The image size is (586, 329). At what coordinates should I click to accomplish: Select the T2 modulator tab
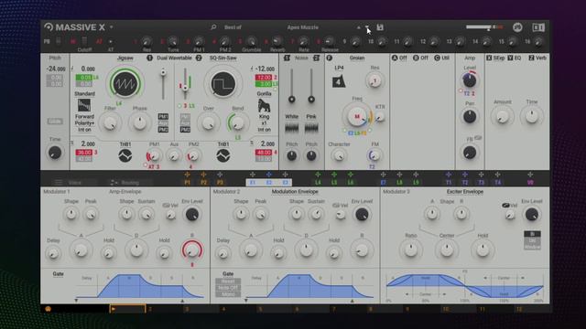tap(464, 183)
